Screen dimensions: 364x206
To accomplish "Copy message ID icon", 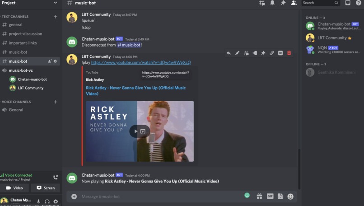I will (280, 53).
